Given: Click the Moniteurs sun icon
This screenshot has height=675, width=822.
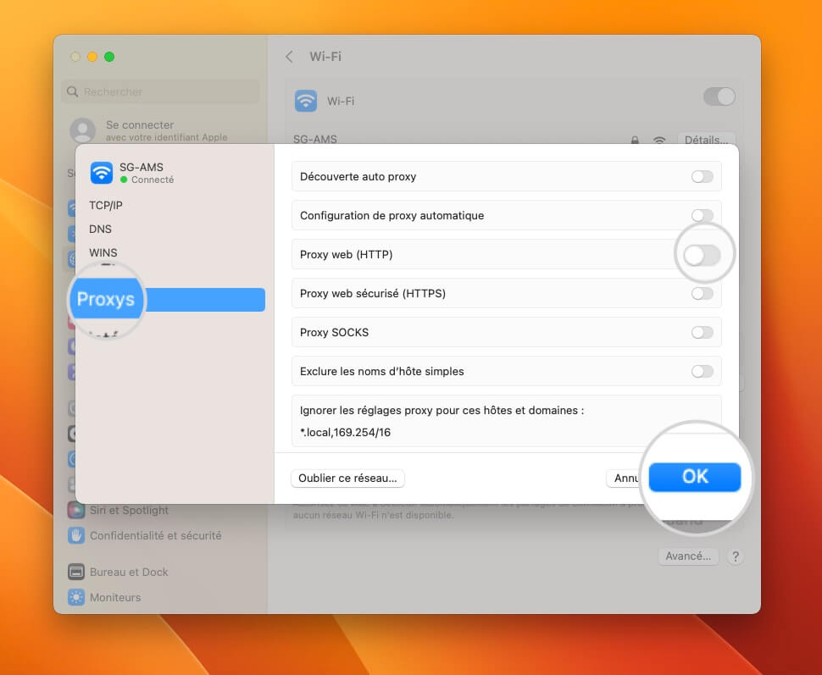Looking at the screenshot, I should coord(76,597).
